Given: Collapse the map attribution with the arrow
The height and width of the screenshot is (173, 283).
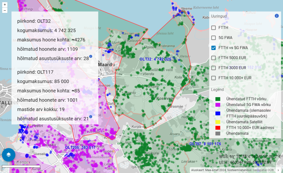Looking at the screenshot, I should point(278,170).
